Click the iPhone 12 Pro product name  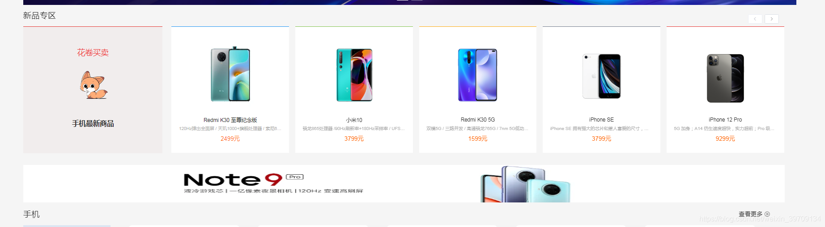725,119
